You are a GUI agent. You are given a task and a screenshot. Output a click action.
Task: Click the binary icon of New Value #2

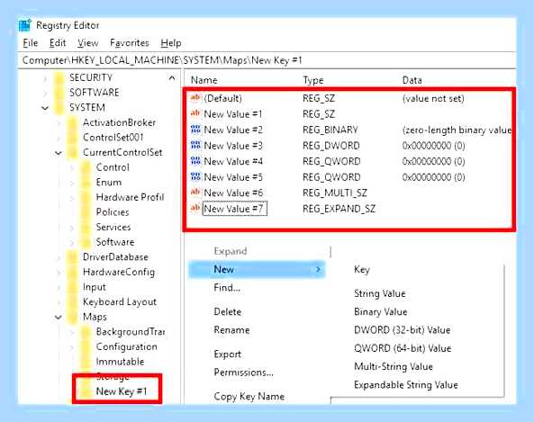pyautogui.click(x=195, y=130)
